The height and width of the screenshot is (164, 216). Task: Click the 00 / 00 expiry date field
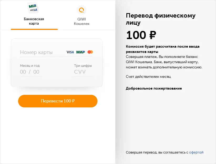(x=30, y=72)
